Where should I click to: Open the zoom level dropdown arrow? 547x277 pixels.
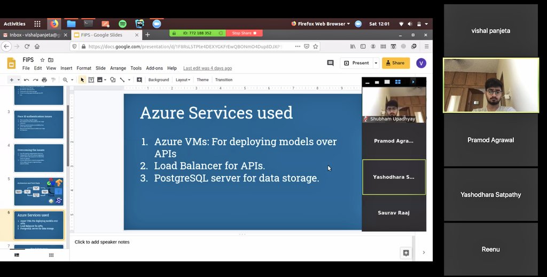click(72, 80)
